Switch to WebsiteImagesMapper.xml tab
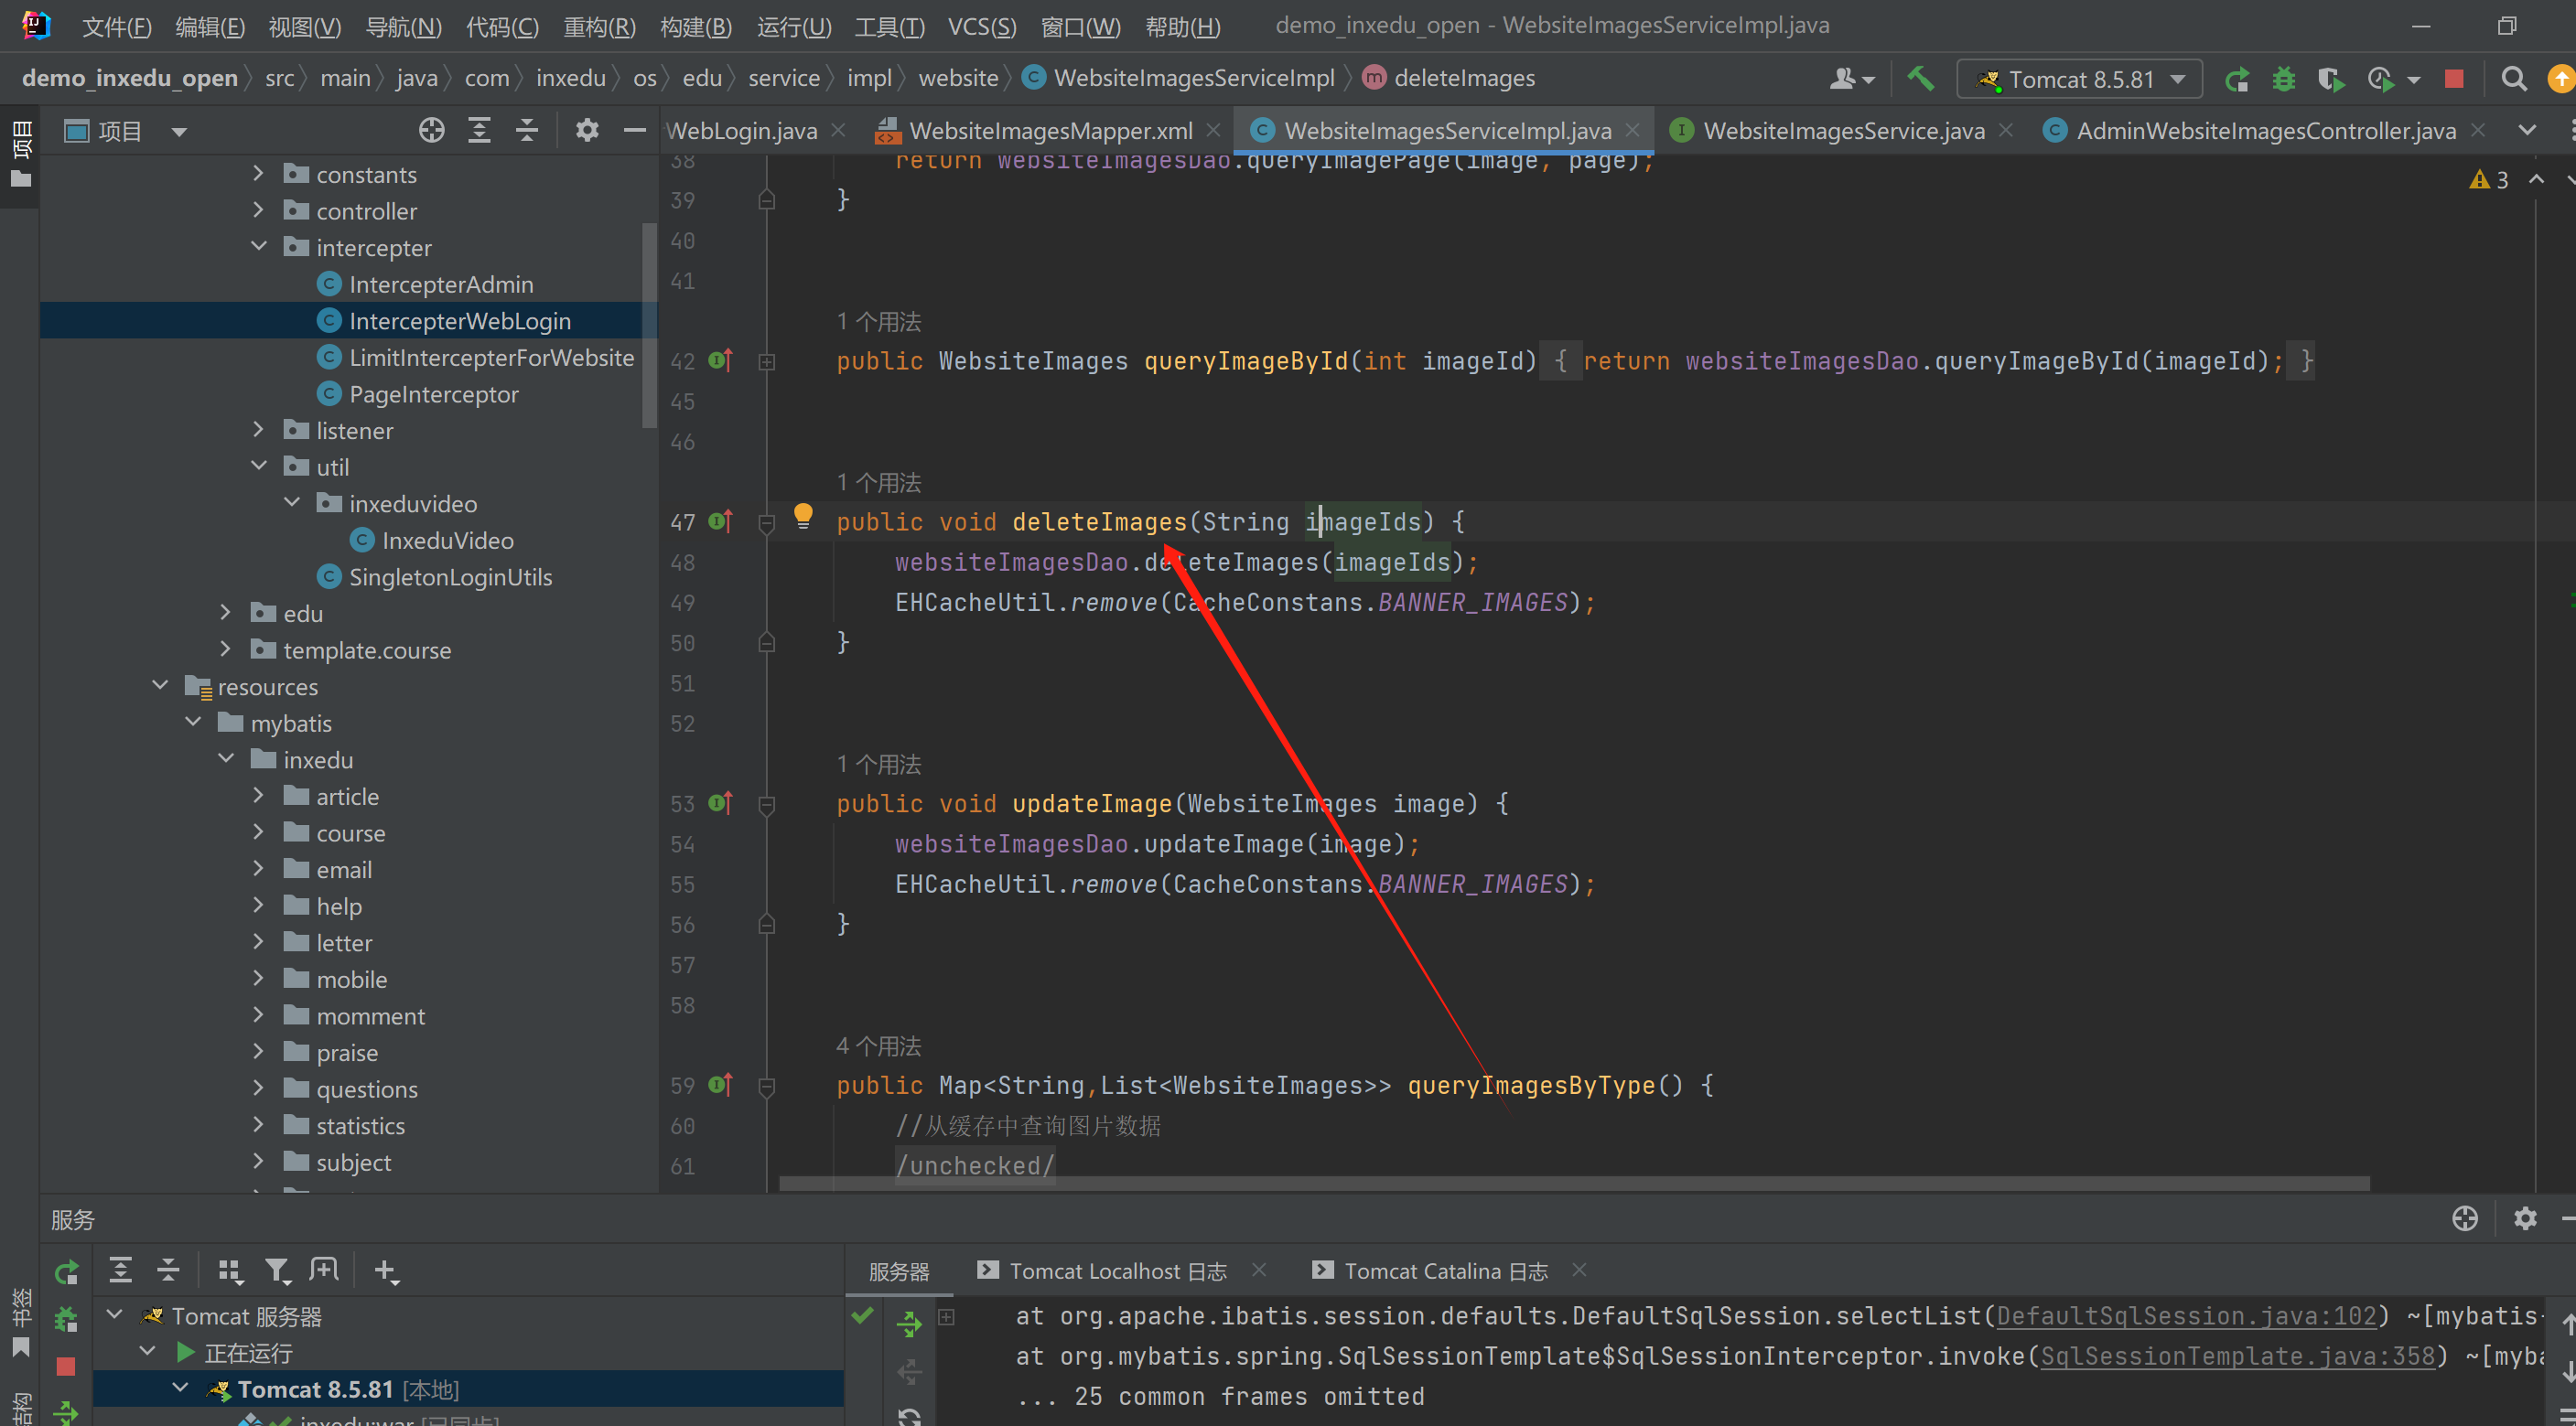Image resolution: width=2576 pixels, height=1426 pixels. tap(1049, 131)
